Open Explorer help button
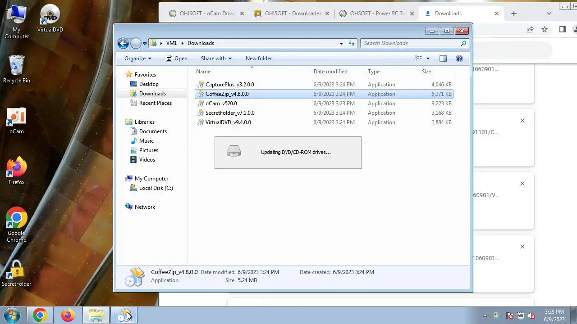Viewport: 577px width, 324px height. [x=459, y=58]
